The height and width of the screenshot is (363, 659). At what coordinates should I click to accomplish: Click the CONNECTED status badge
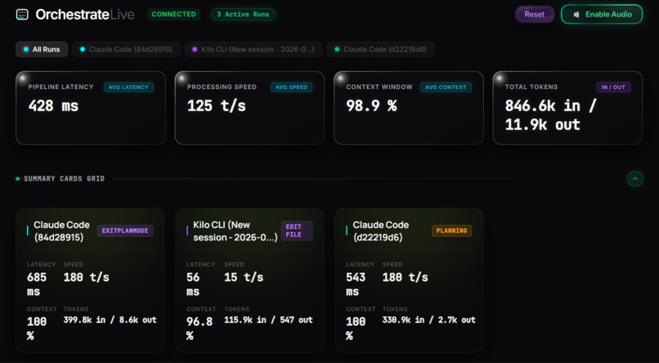tap(173, 14)
